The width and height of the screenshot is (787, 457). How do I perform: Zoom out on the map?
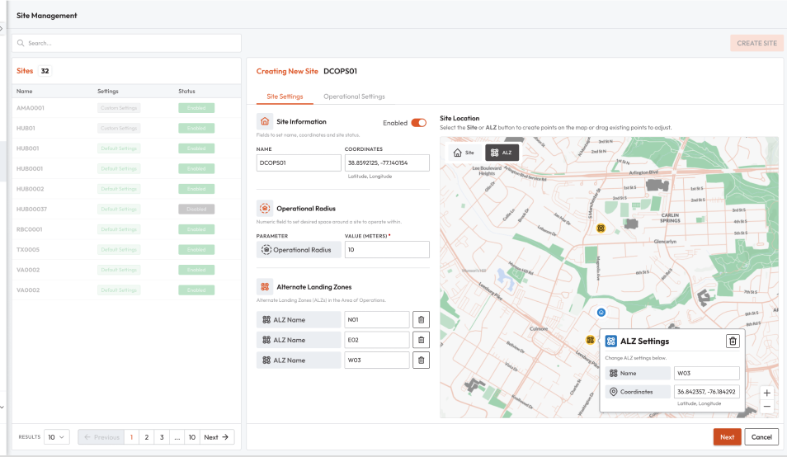[766, 407]
